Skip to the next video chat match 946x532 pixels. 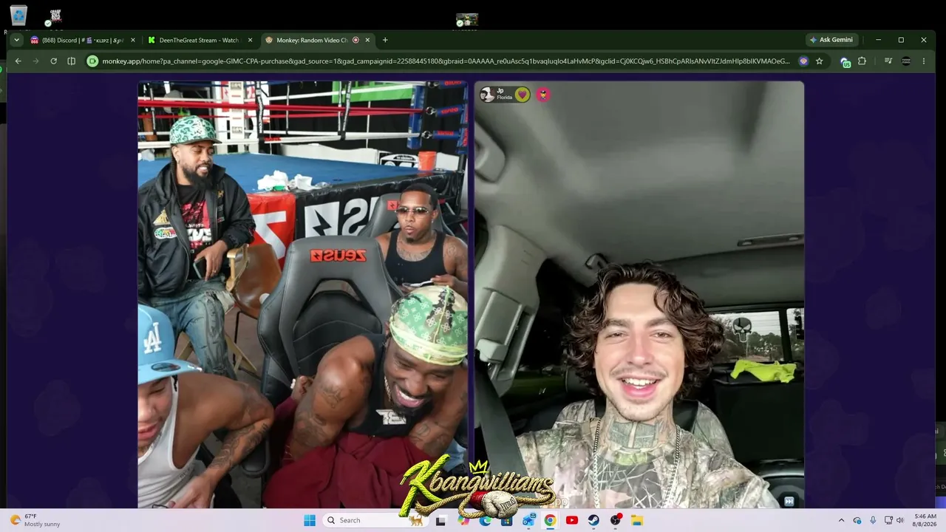click(x=789, y=501)
